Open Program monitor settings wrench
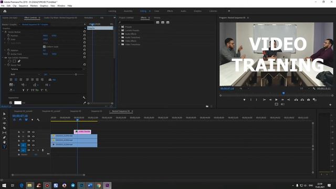Viewport: 336px width, 189px height. pos(314,88)
